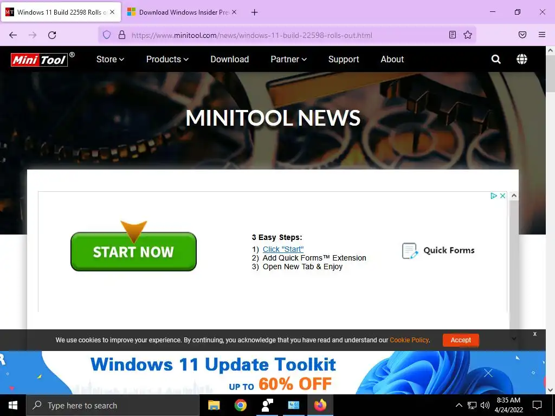This screenshot has height=416, width=555.
Task: Click the Firefox taskbar icon
Action: (320, 405)
